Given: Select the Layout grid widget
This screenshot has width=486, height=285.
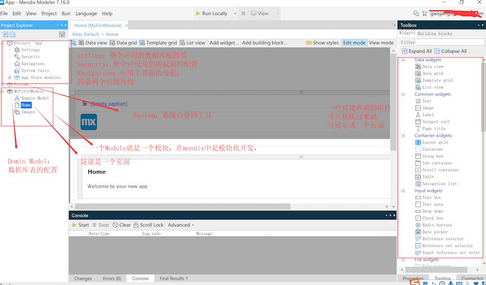Looking at the screenshot, I should [x=431, y=142].
